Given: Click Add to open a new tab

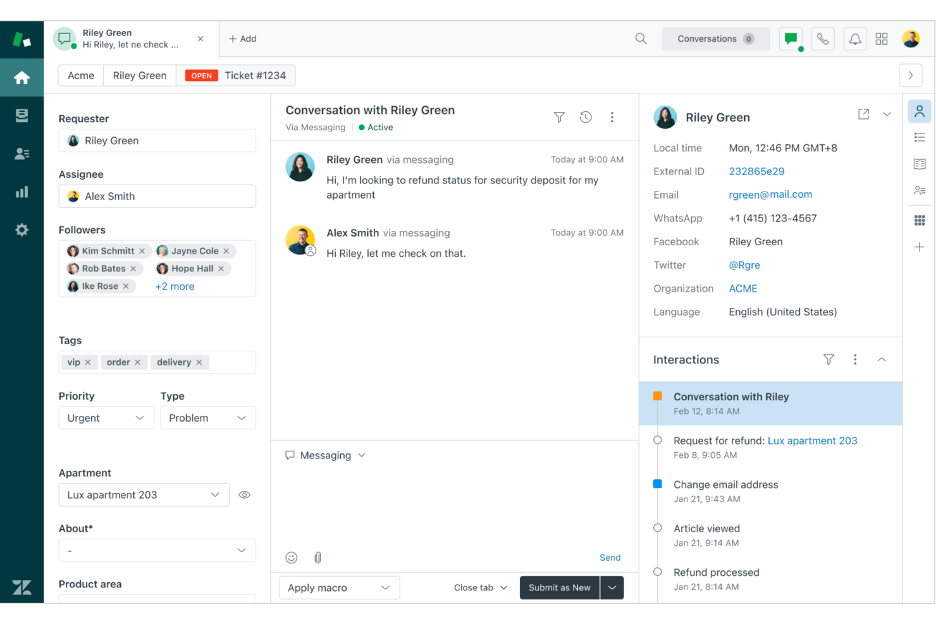Looking at the screenshot, I should coord(242,39).
